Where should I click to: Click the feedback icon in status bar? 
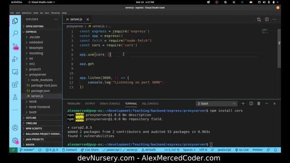268,150
